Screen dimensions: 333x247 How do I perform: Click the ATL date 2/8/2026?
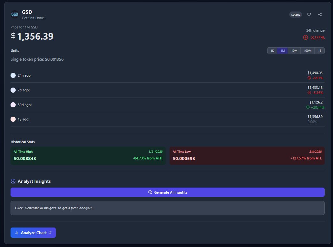pos(315,151)
